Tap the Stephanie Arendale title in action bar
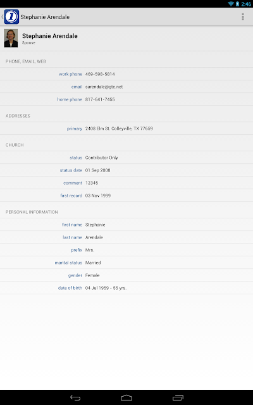 45,17
